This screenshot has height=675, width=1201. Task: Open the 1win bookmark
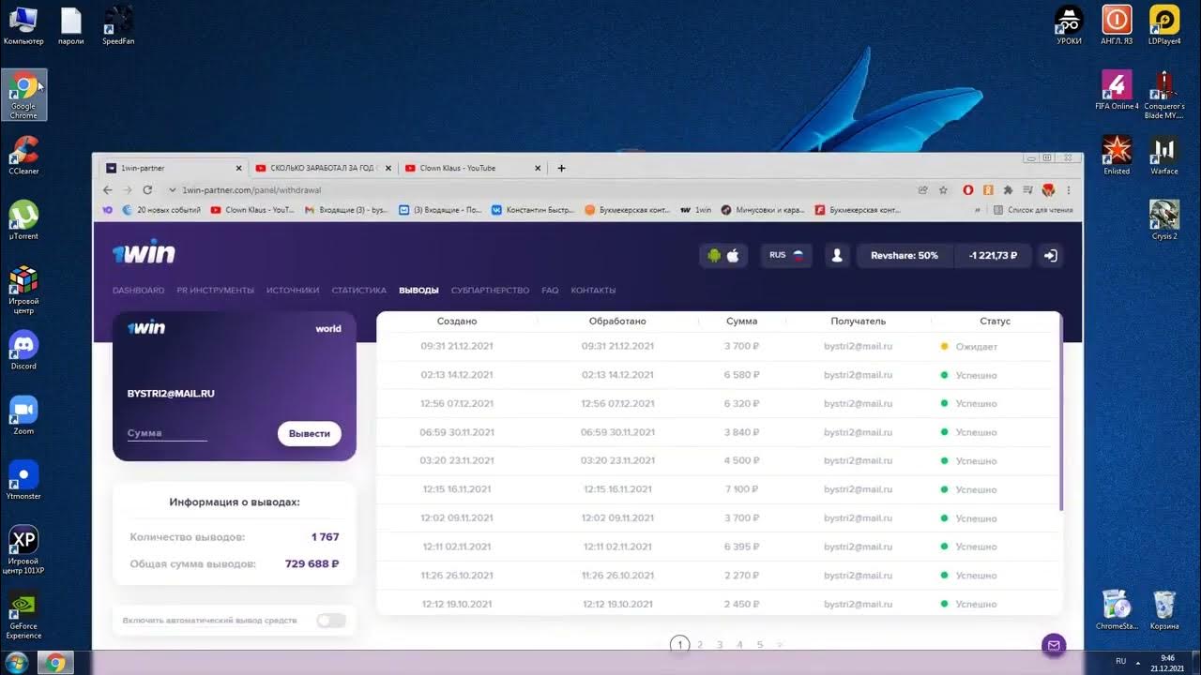[x=695, y=210]
